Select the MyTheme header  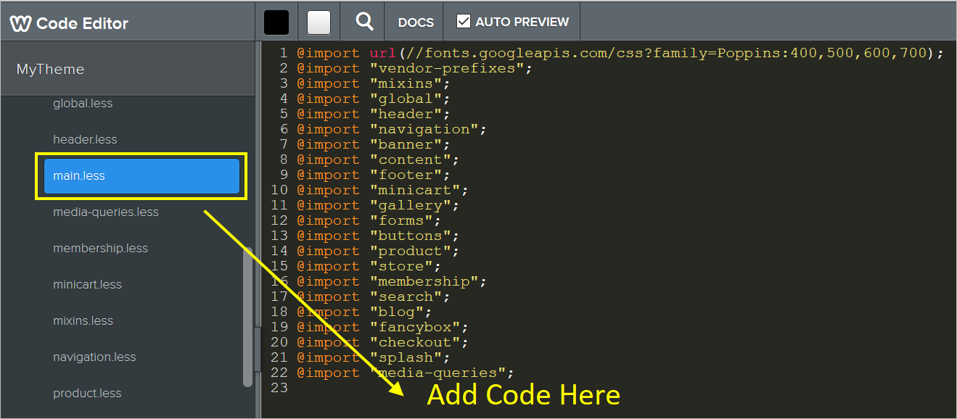[x=51, y=70]
